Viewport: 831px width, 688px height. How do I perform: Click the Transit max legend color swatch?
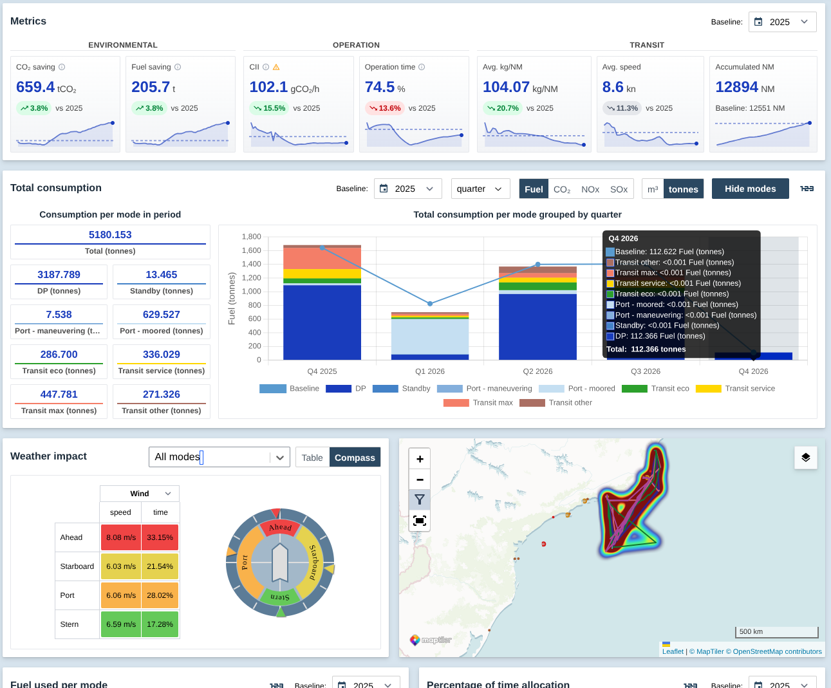(x=456, y=403)
